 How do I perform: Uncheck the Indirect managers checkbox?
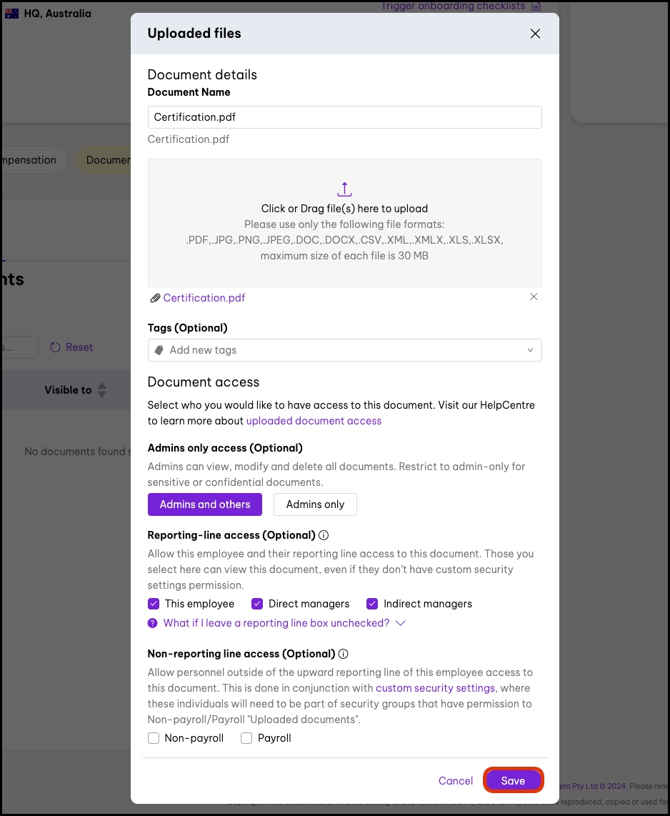(372, 604)
